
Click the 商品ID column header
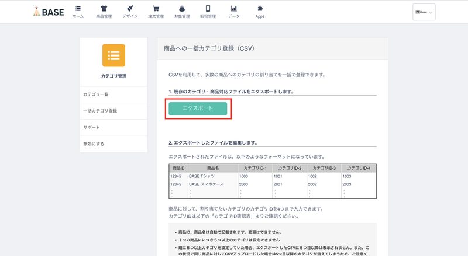[178, 168]
